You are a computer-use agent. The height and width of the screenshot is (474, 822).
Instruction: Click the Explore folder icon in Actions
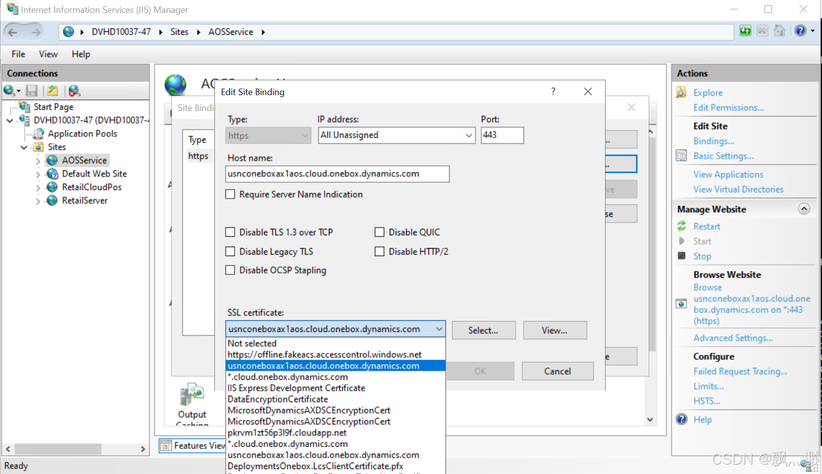click(681, 92)
